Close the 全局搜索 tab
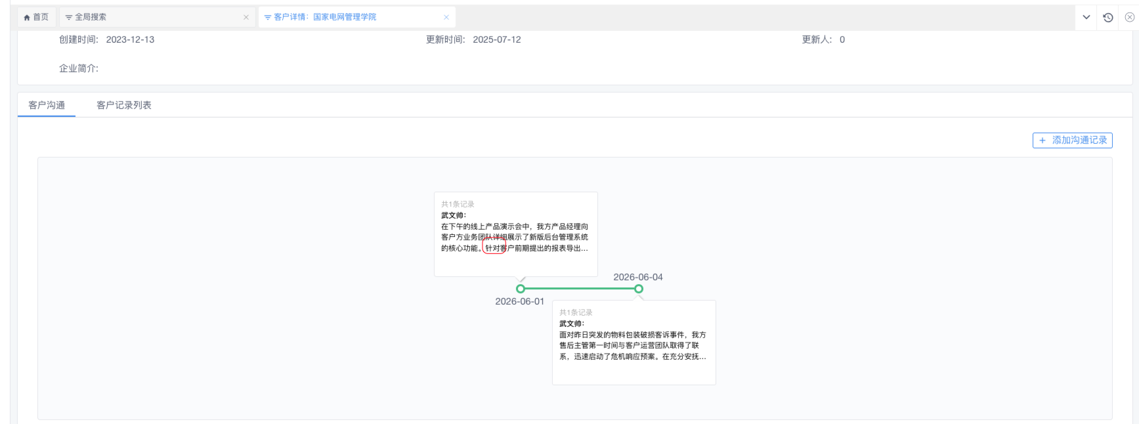Image resolution: width=1139 pixels, height=424 pixels. [x=246, y=18]
